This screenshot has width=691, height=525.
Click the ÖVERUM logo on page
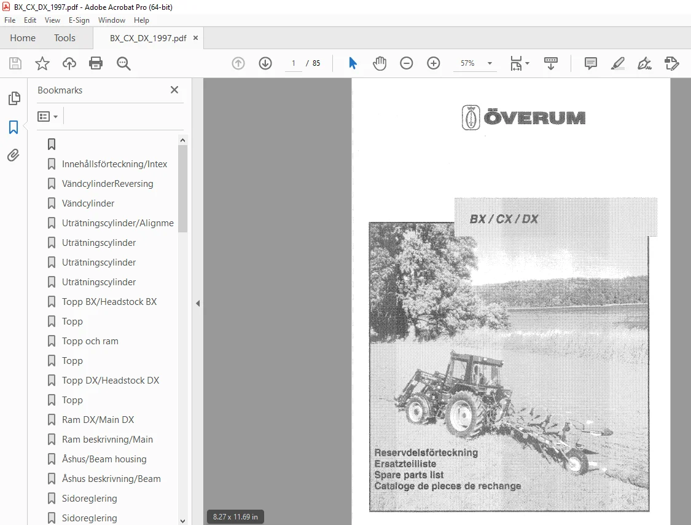click(x=523, y=118)
